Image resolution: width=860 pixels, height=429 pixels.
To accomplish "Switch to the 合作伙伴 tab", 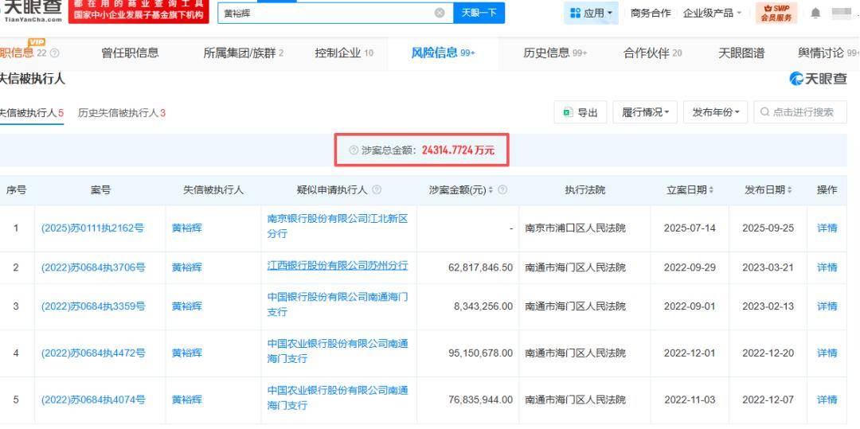I will (x=653, y=53).
